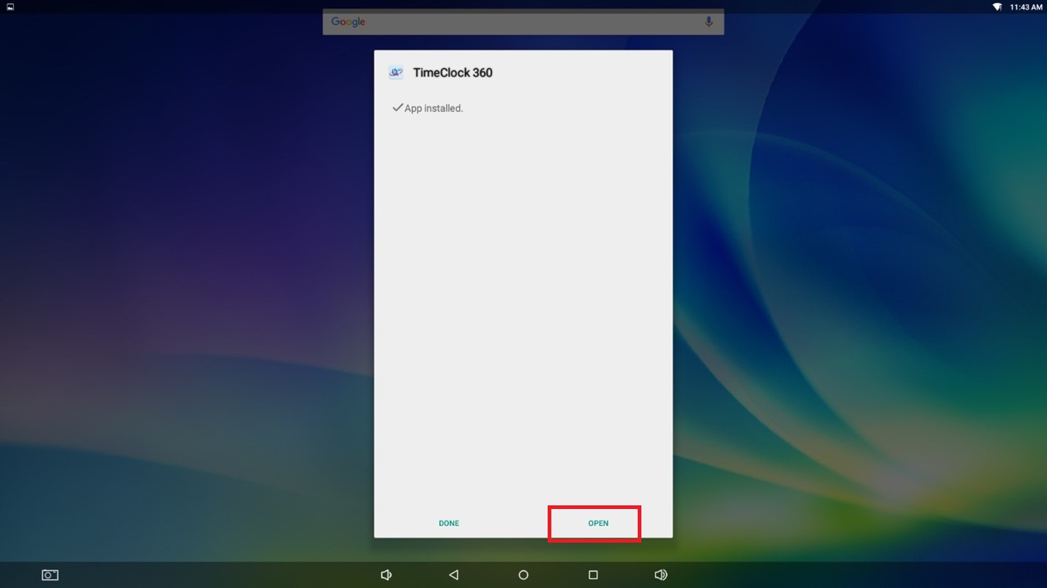The height and width of the screenshot is (588, 1047).
Task: Tap the Google logo in search widget
Action: (349, 22)
